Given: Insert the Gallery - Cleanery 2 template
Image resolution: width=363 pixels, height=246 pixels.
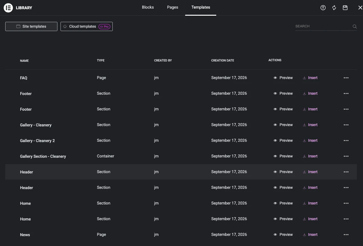Looking at the screenshot, I should tap(310, 141).
